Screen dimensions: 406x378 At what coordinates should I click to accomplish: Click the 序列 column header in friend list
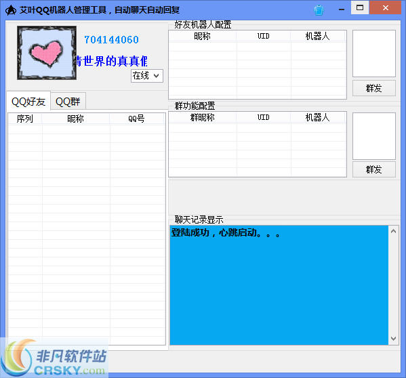(x=25, y=119)
